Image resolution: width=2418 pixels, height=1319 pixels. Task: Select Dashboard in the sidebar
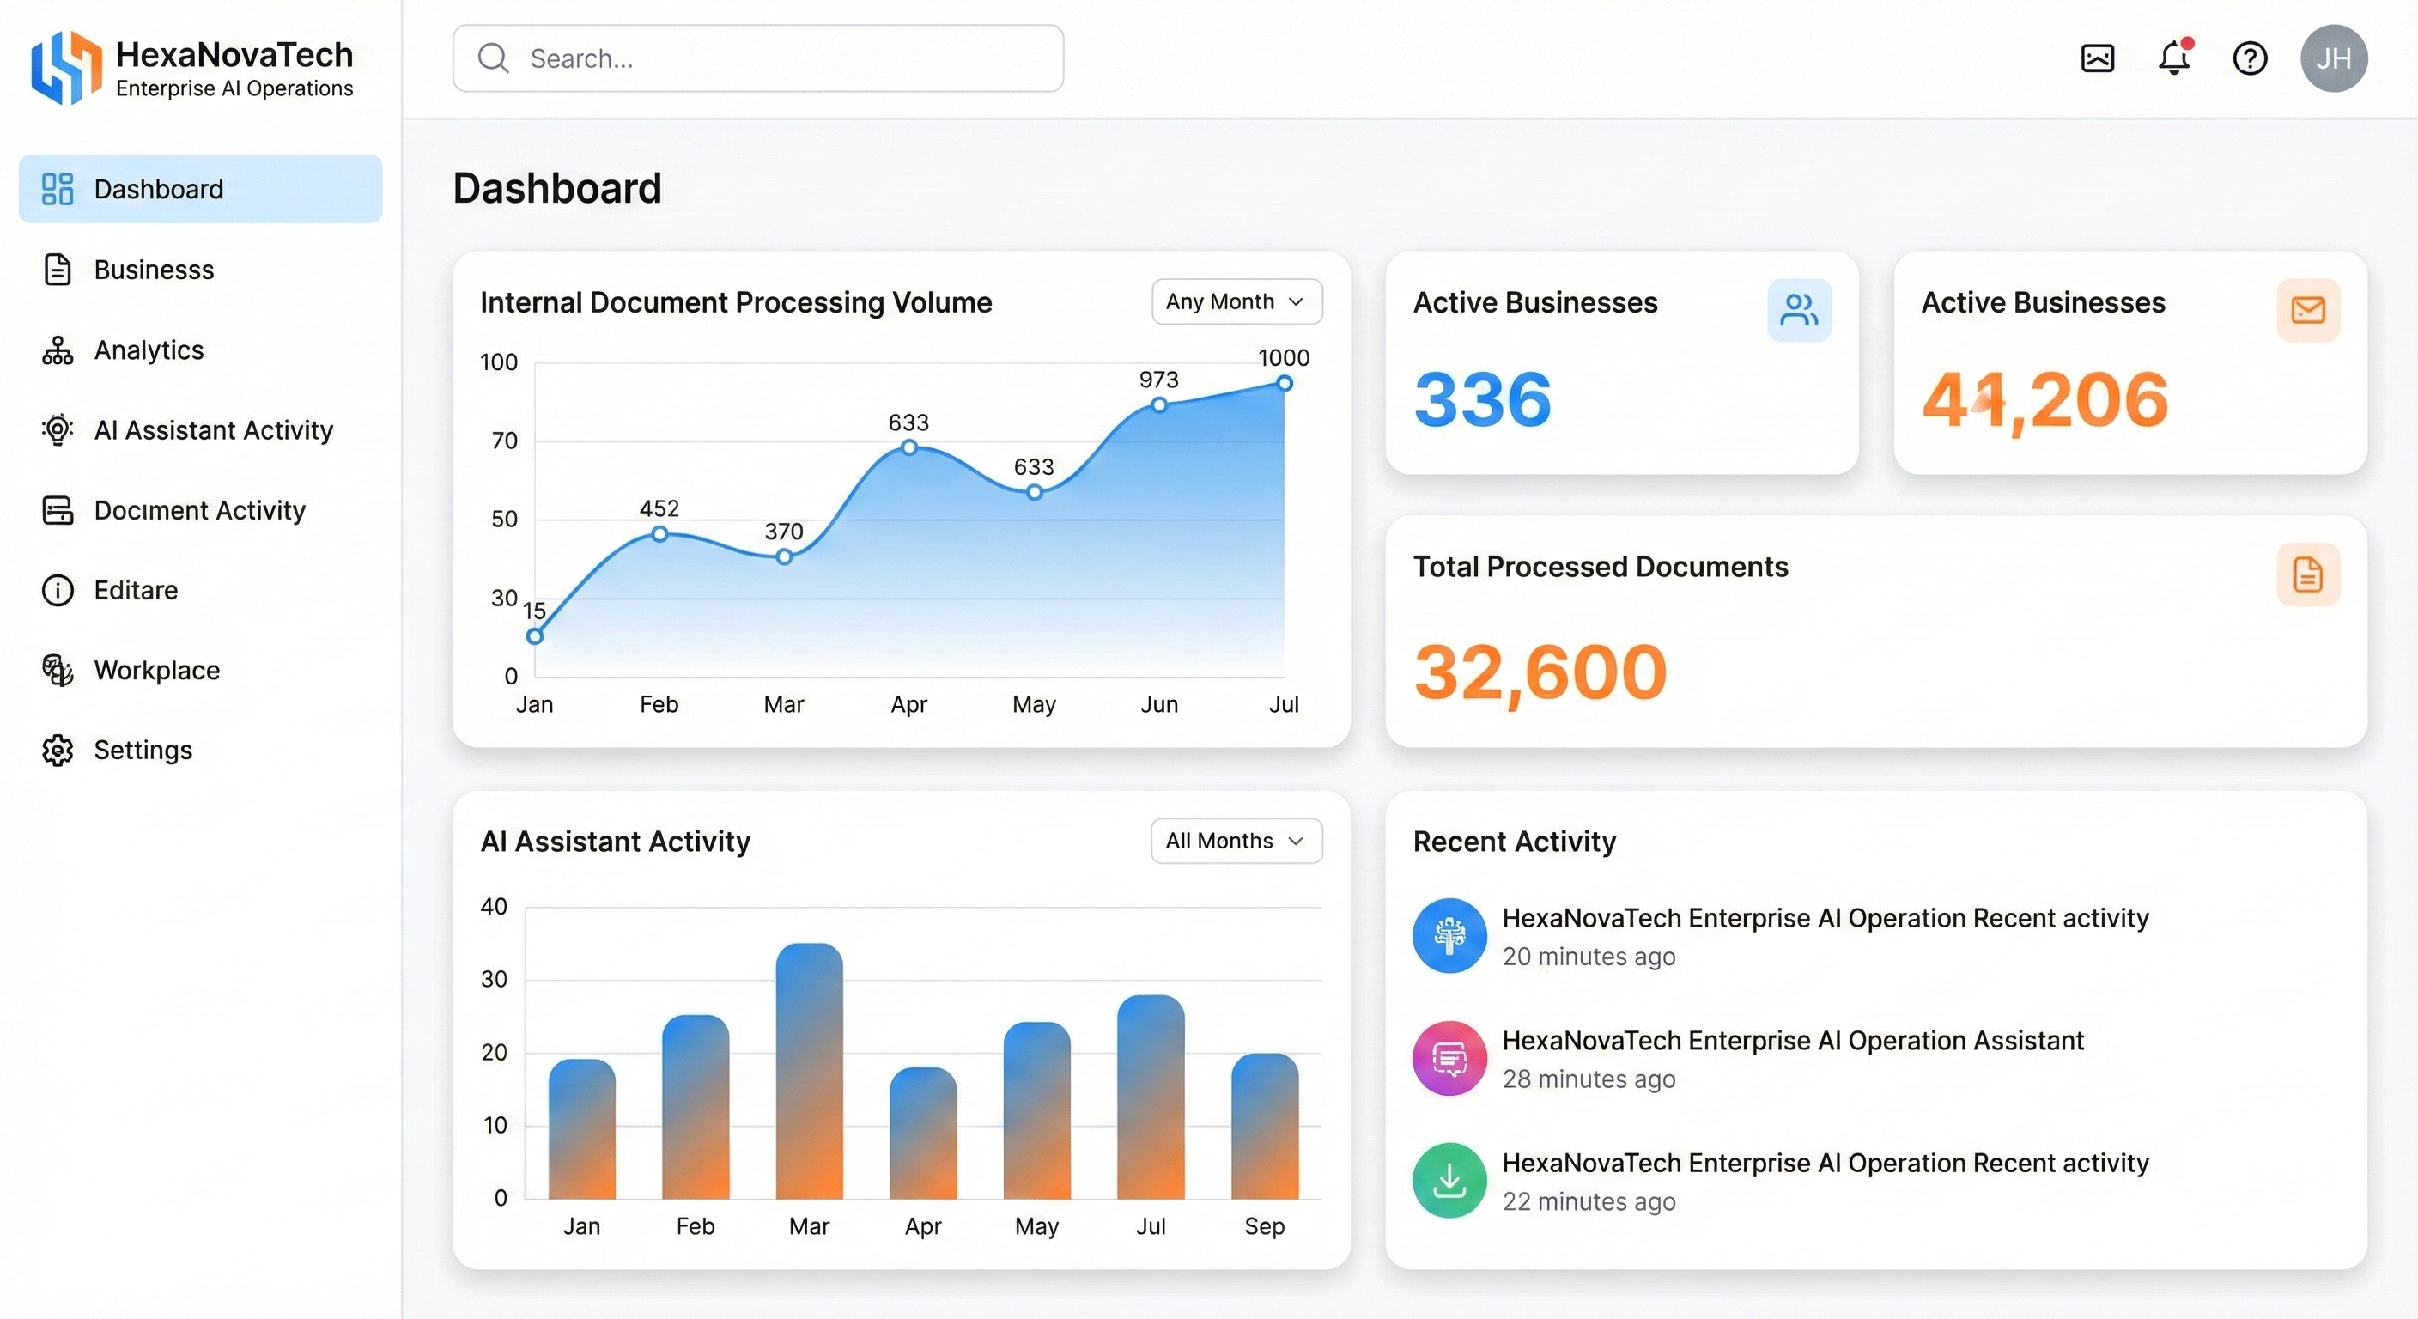[158, 189]
